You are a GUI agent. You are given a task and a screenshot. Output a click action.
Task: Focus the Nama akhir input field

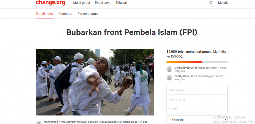click(x=197, y=99)
